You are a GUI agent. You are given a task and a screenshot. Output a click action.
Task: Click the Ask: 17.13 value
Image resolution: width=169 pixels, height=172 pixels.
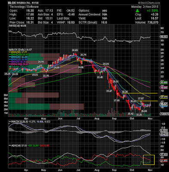(x=49, y=11)
